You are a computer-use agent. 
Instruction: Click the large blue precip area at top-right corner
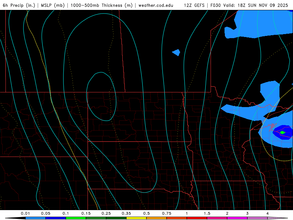(262, 24)
